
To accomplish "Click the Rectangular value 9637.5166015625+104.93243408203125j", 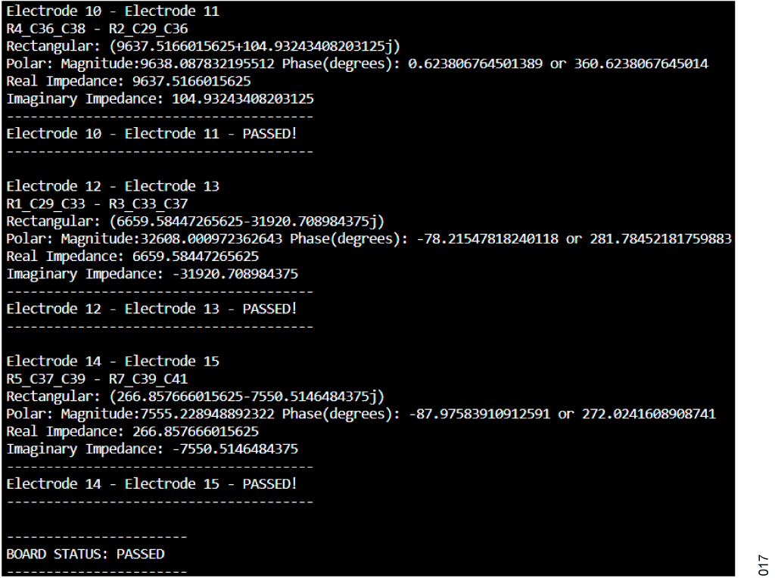I will (254, 46).
